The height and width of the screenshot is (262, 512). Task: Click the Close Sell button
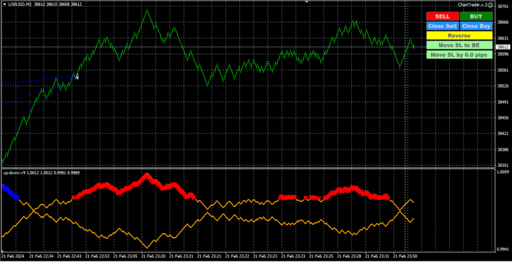point(442,26)
